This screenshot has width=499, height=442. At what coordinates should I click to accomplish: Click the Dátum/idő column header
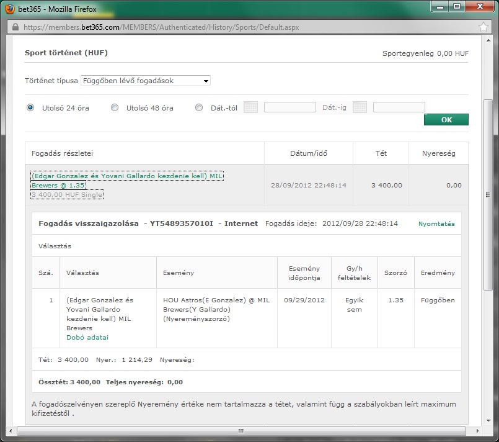point(308,153)
